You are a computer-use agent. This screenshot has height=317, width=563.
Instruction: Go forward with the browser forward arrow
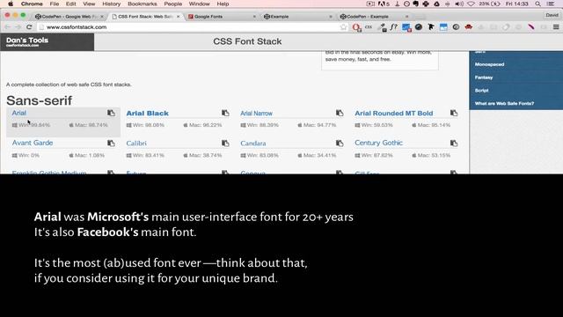18,27
